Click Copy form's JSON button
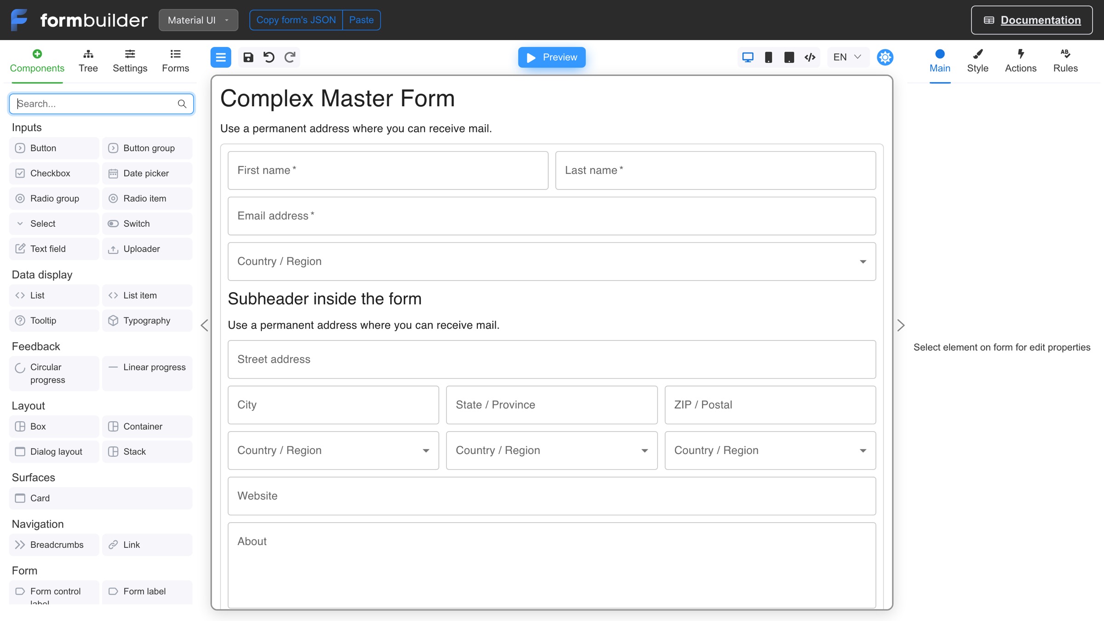The height and width of the screenshot is (621, 1104). coord(296,20)
